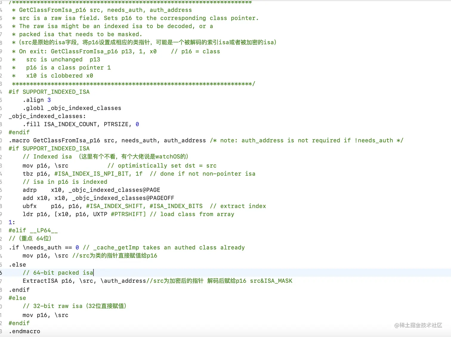Click the '.else' line
The width and height of the screenshot is (451, 337).
[x=17, y=265]
